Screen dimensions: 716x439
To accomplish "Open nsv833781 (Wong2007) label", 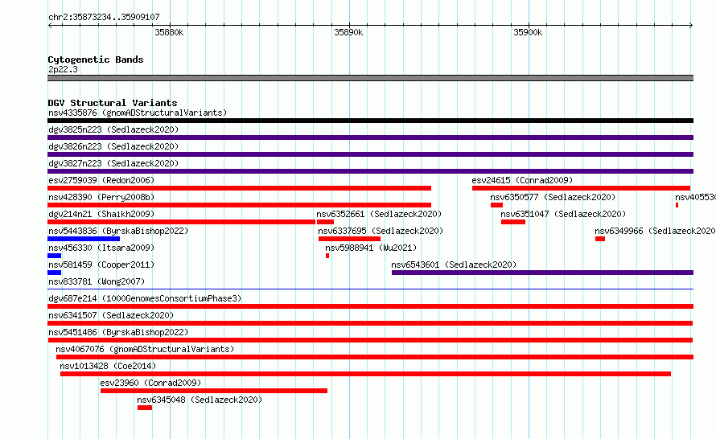I will [97, 281].
